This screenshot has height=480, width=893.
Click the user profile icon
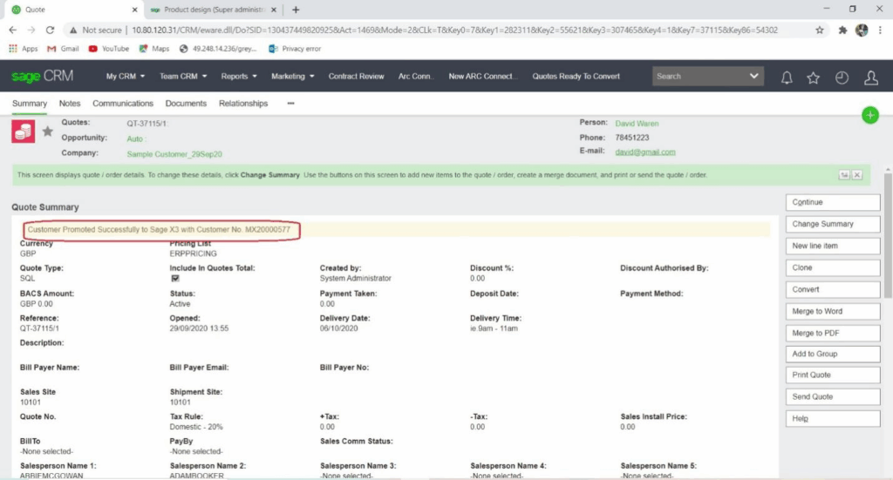click(x=870, y=78)
